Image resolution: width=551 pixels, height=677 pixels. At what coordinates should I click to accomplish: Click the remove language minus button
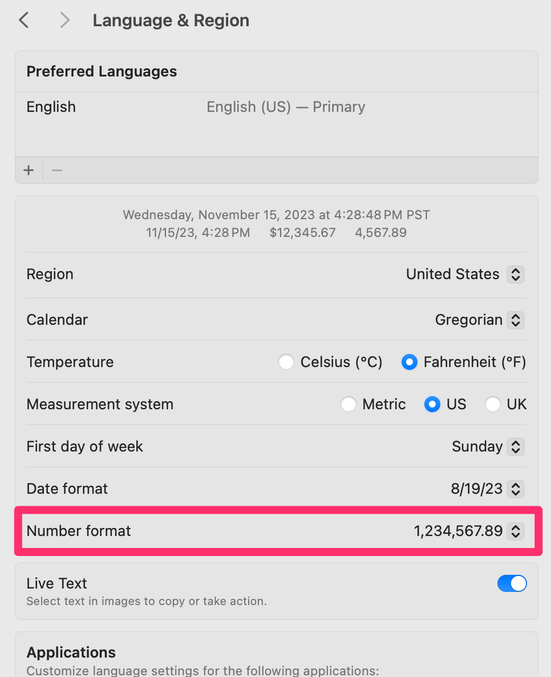[56, 170]
